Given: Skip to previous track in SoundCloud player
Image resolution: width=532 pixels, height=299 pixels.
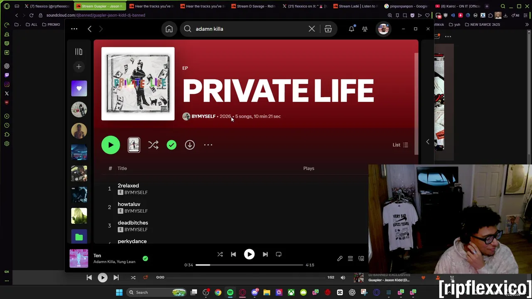Looking at the screenshot, I should tap(89, 277).
